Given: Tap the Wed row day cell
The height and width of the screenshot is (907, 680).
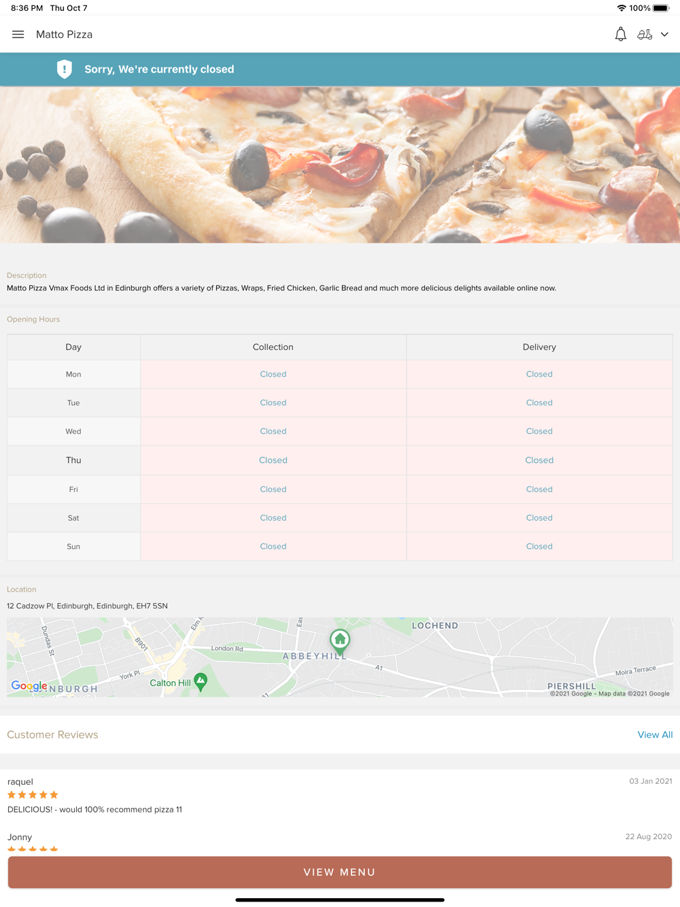Looking at the screenshot, I should click(73, 432).
